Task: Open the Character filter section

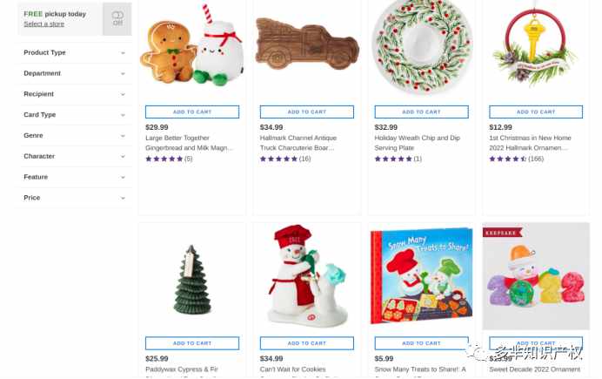Action: click(x=74, y=157)
